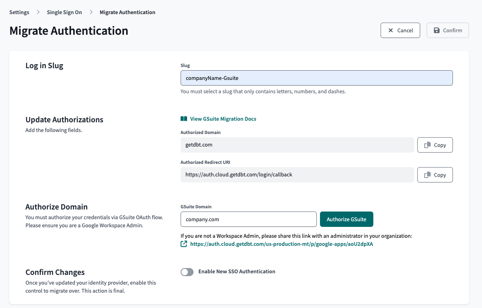
Task: Click the chevron after the Settings breadcrumb
Action: (38, 12)
